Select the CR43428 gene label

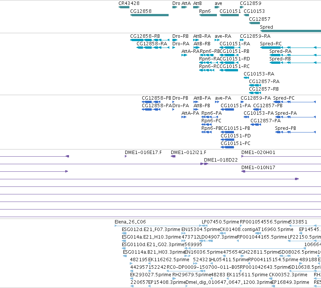129,3
